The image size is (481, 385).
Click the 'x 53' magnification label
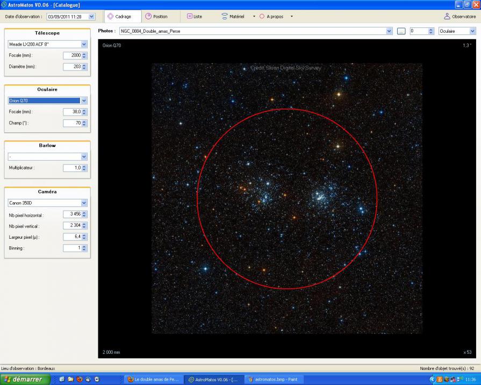pyautogui.click(x=468, y=352)
